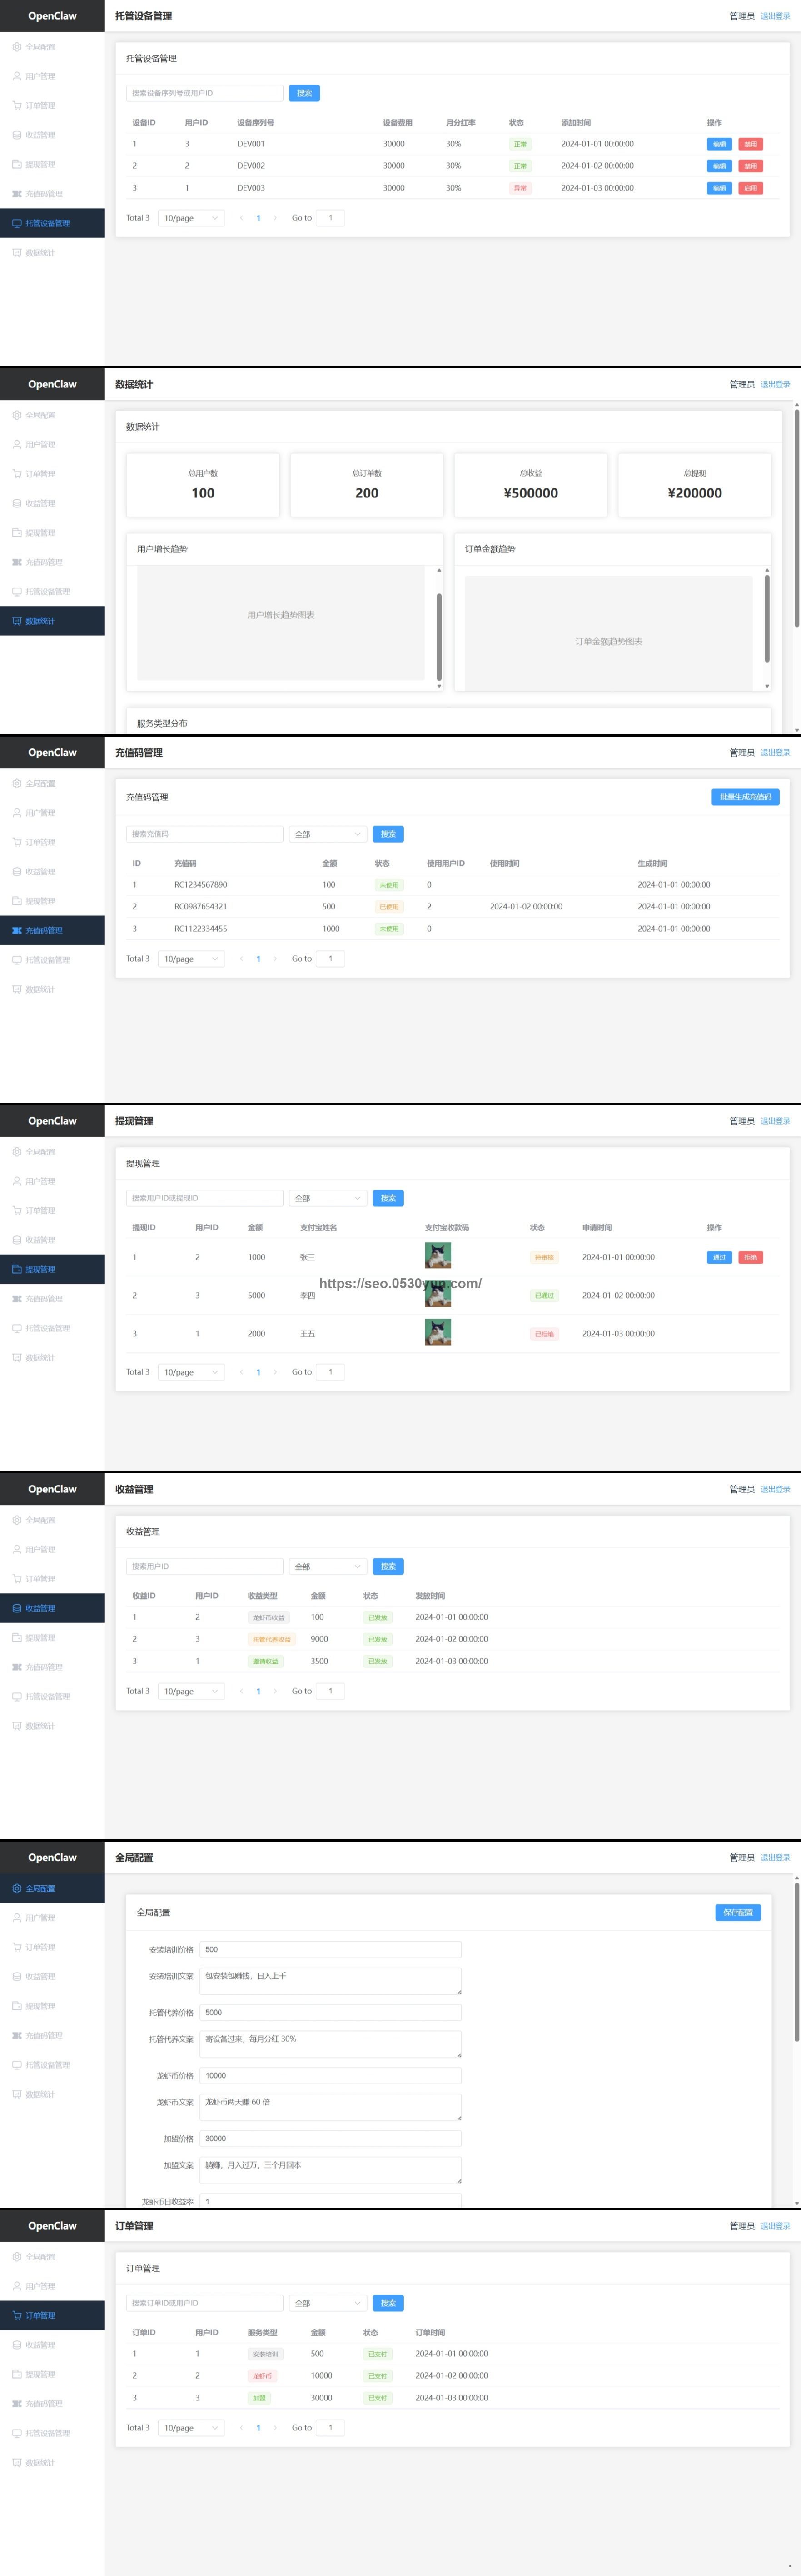Screen dimensions: 801x2576
Task: Click the active 数据统计 sidebar icon on 数据统计 page
Action: 16,621
